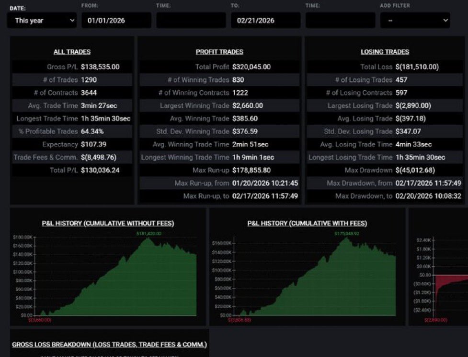Image resolution: width=468 pixels, height=357 pixels.
Task: Click the LOSING TRADES heading
Action: 385,52
